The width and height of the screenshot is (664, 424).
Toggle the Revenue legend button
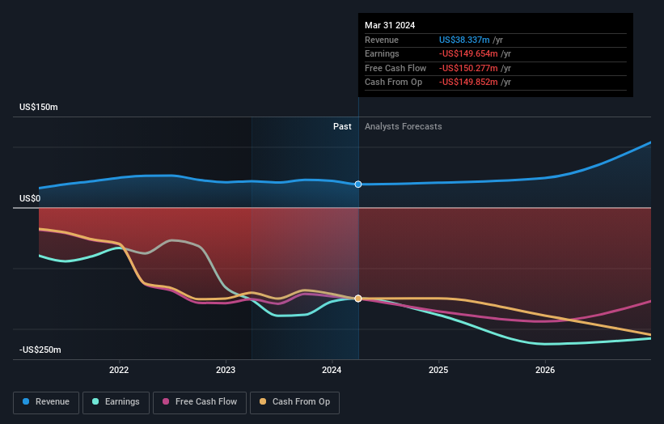[46, 402]
